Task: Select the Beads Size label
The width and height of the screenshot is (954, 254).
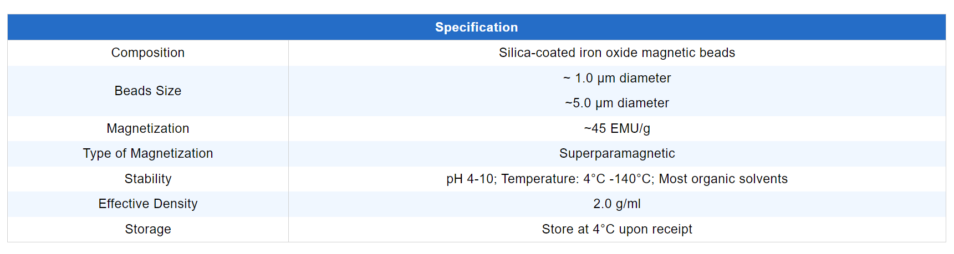Action: pyautogui.click(x=147, y=91)
